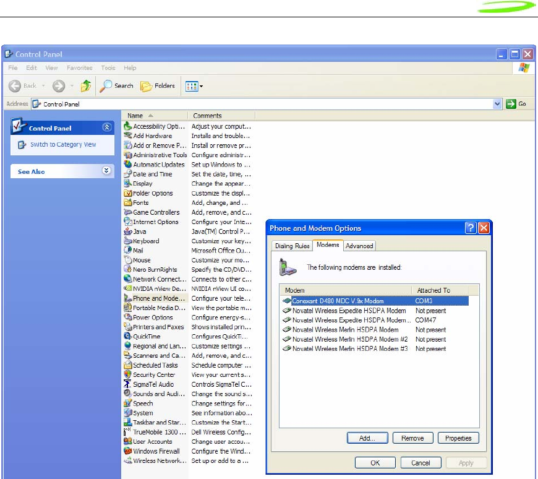Select the Modems tab
Viewport: 538px width, 479px height.
pyautogui.click(x=328, y=245)
